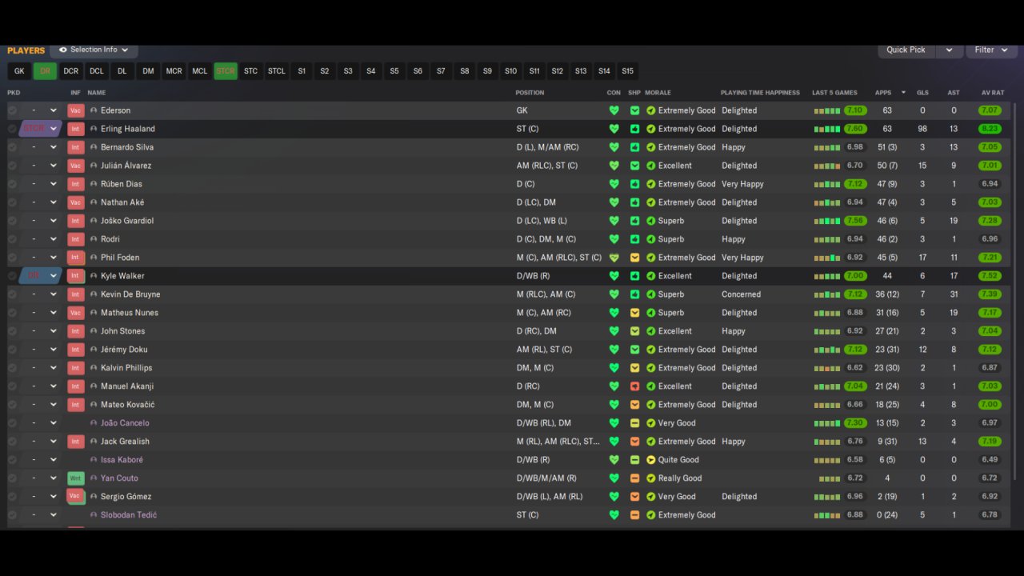1024x576 pixels.
Task: Click the condition heart icon for Phil Foden
Action: pos(614,258)
